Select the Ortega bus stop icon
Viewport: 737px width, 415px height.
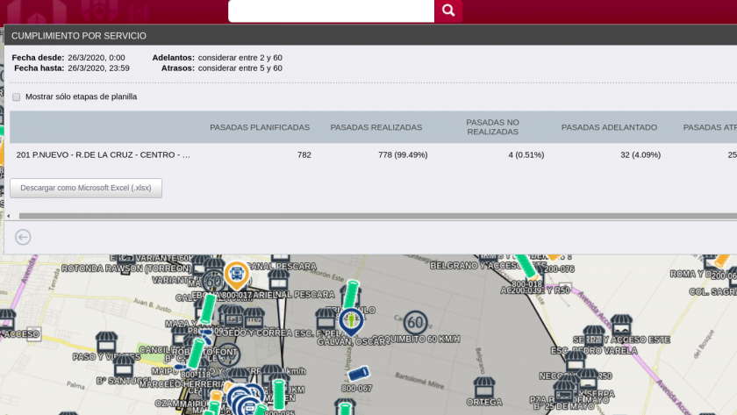[483, 388]
